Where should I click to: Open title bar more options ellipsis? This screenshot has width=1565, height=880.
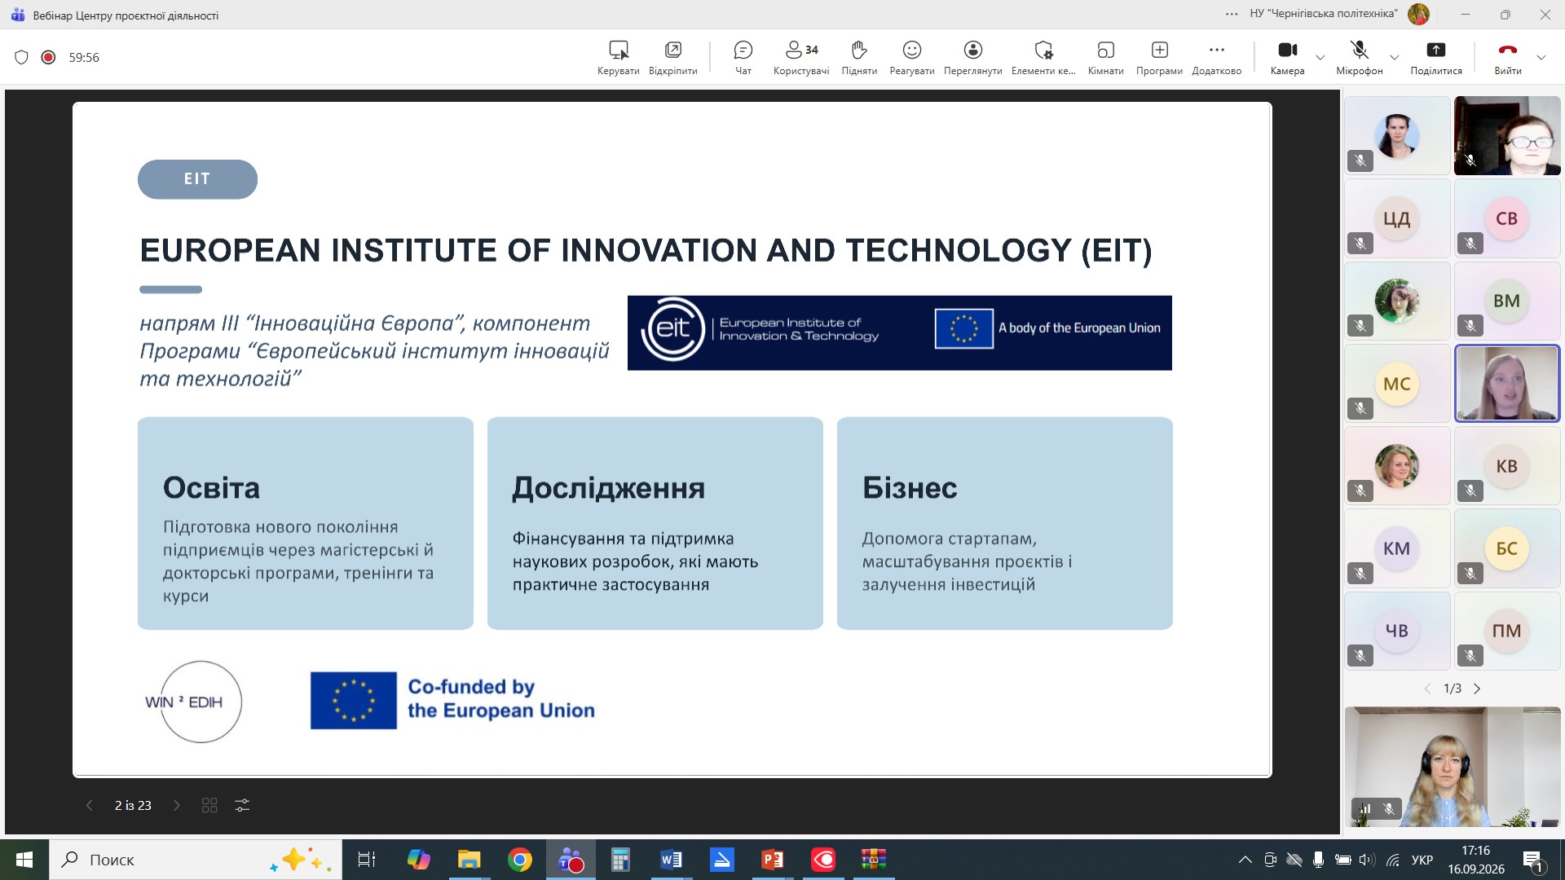tap(1232, 14)
